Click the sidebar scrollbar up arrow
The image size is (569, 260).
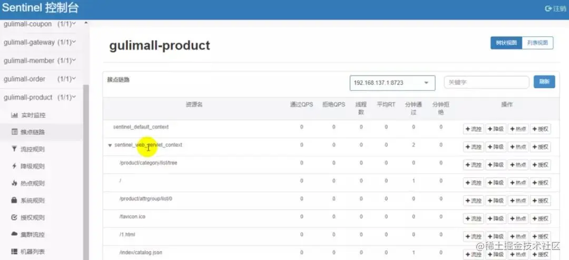point(86,23)
